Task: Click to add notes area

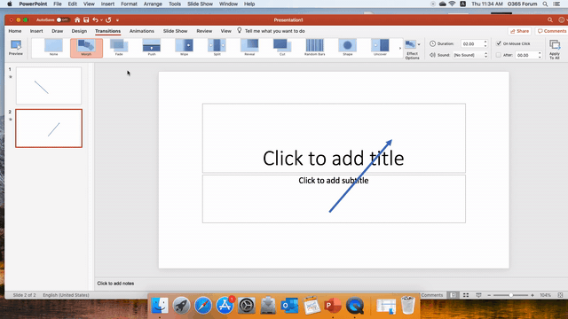Action: pyautogui.click(x=115, y=284)
